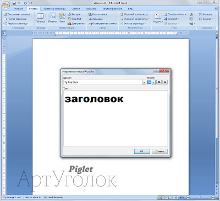Image resolution: width=220 pixels, height=201 pixels.
Task: Expand the Шрифт font list arrow
Action: tap(144, 82)
